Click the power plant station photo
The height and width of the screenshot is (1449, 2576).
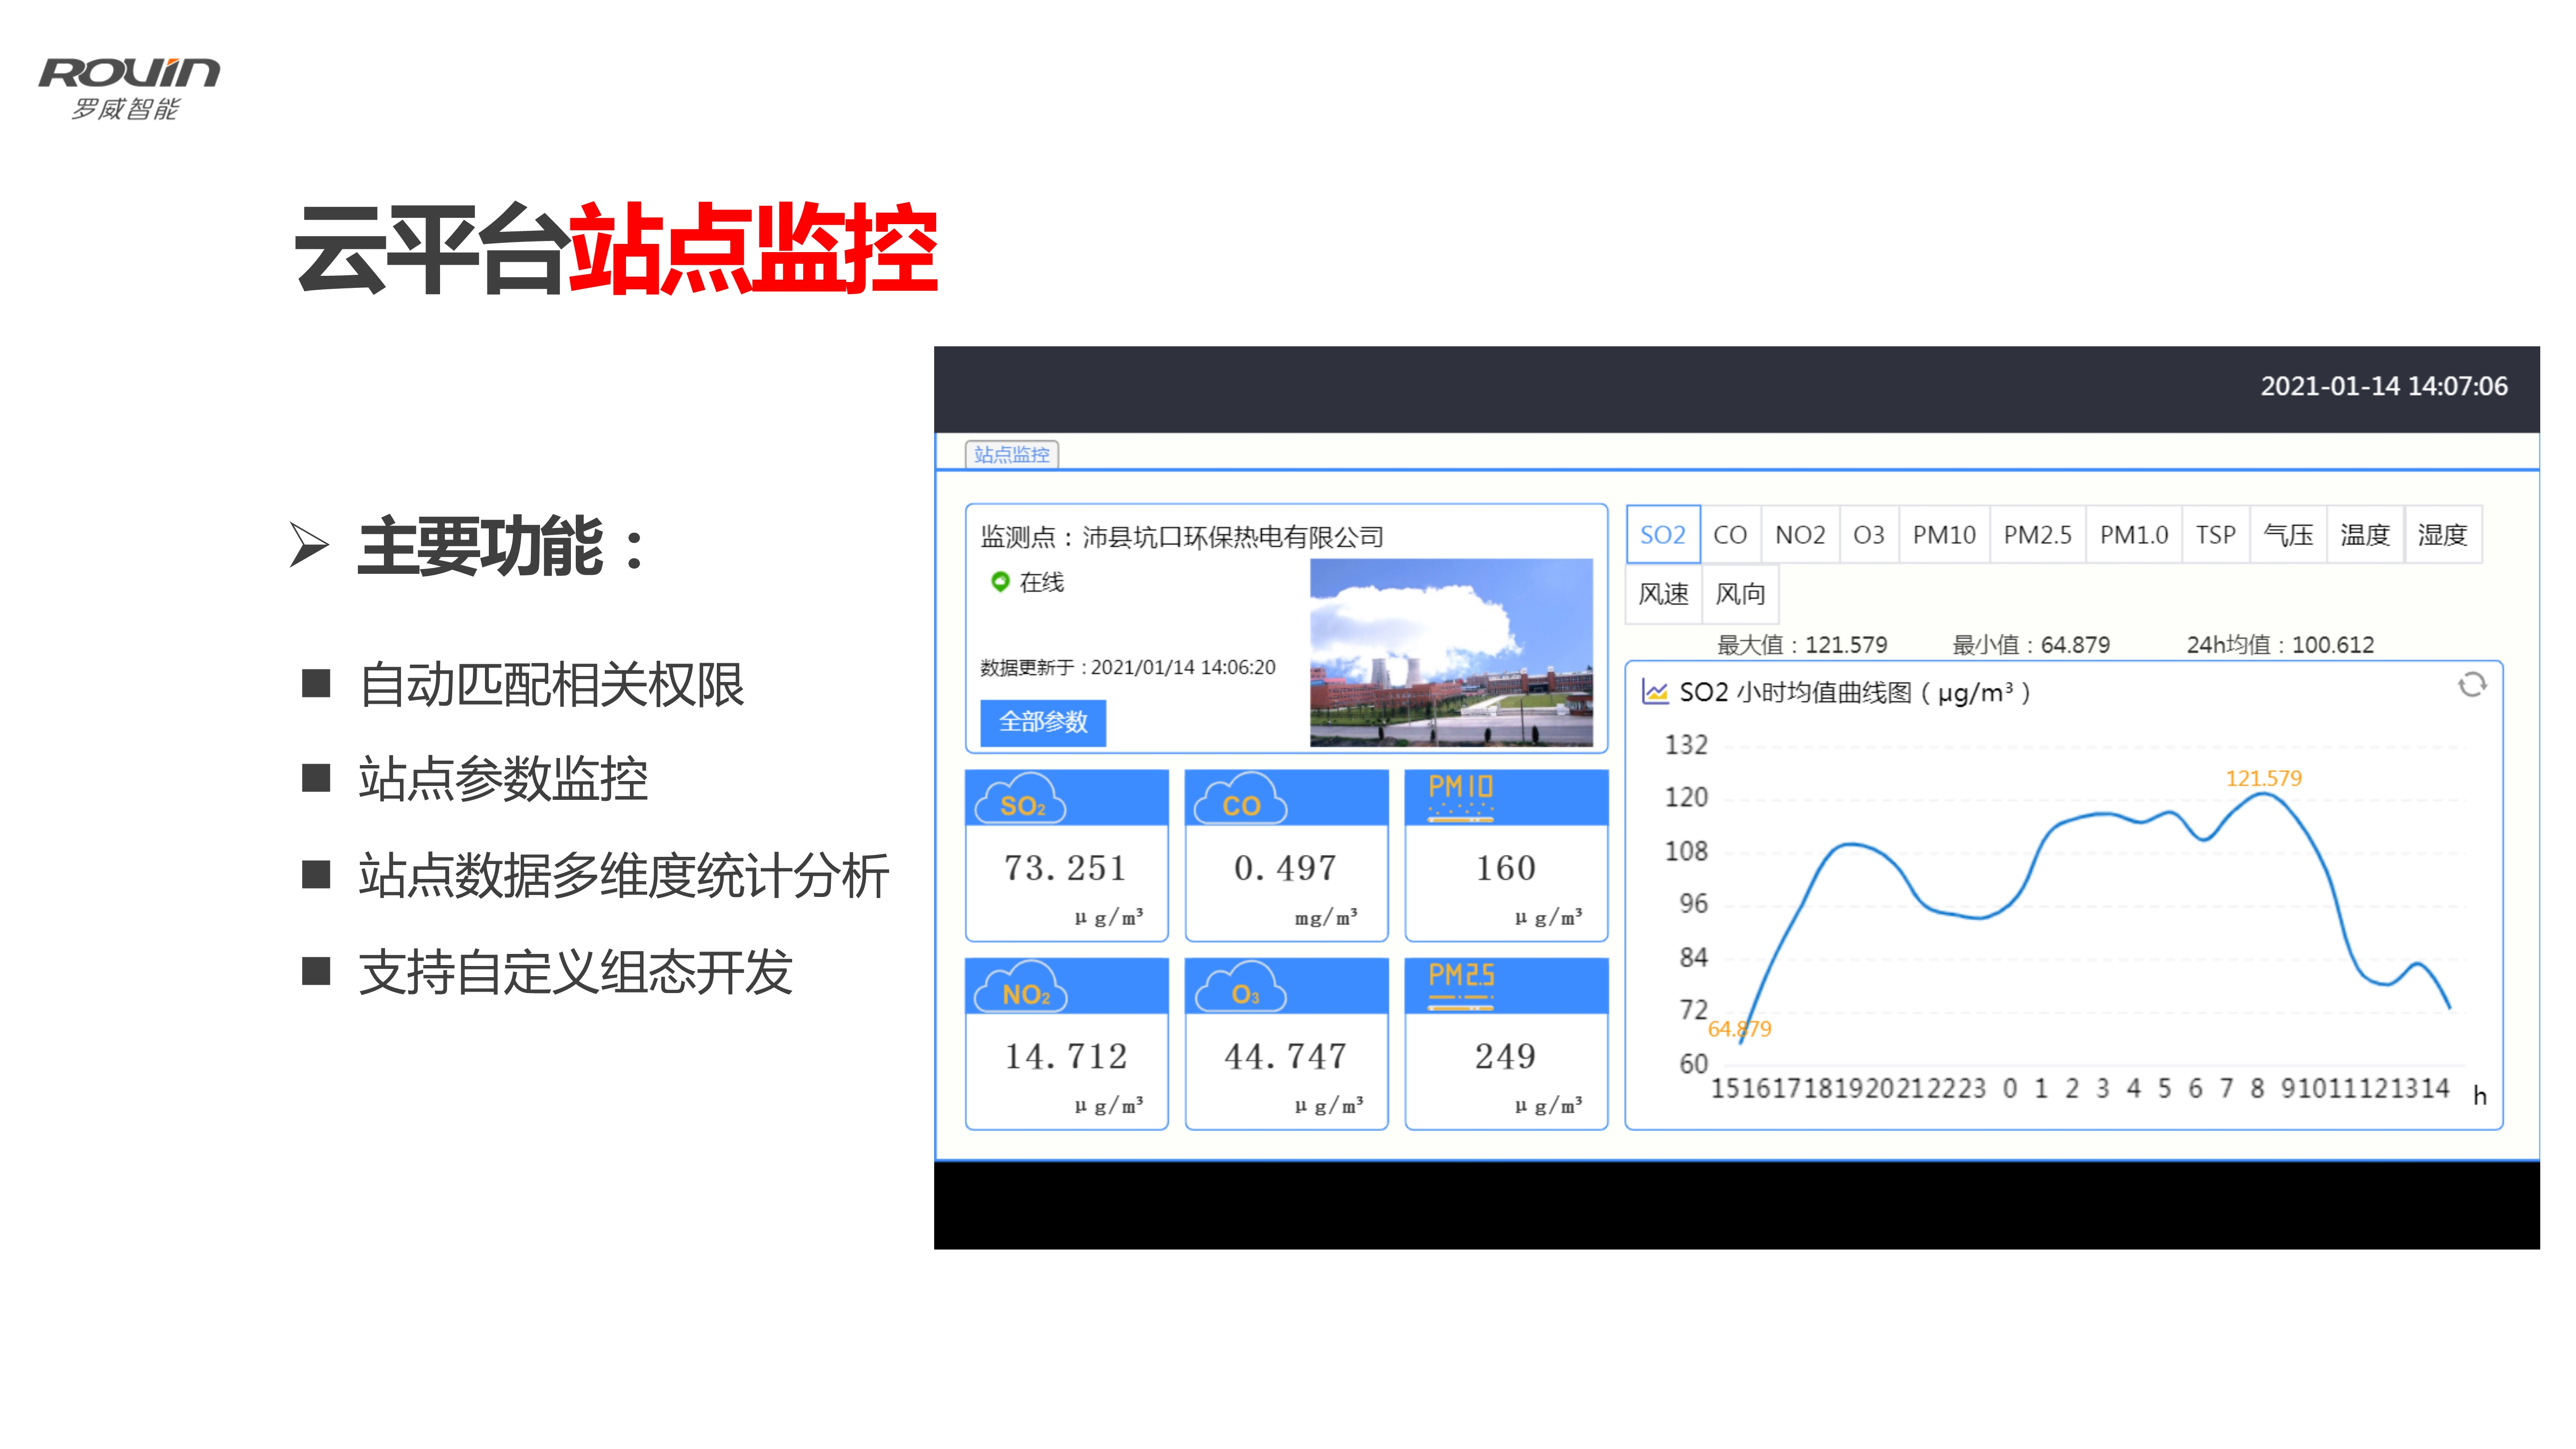pos(1451,652)
